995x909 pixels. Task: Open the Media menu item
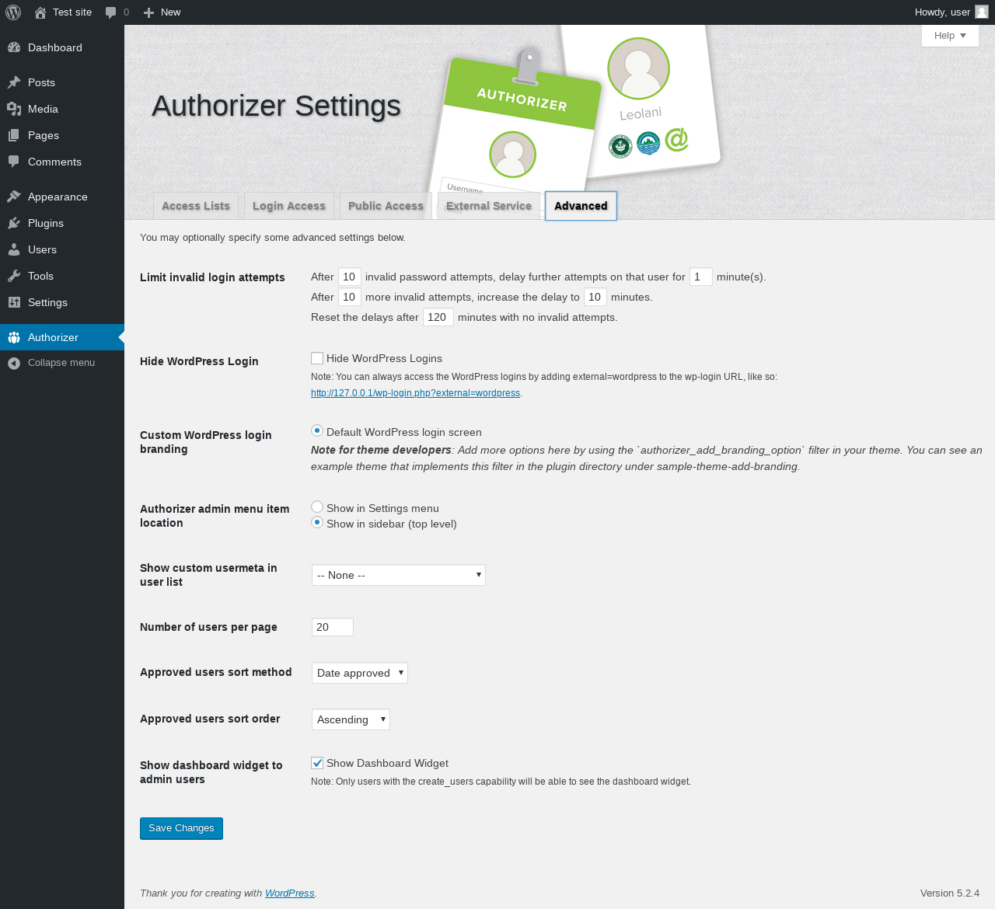pyautogui.click(x=62, y=109)
